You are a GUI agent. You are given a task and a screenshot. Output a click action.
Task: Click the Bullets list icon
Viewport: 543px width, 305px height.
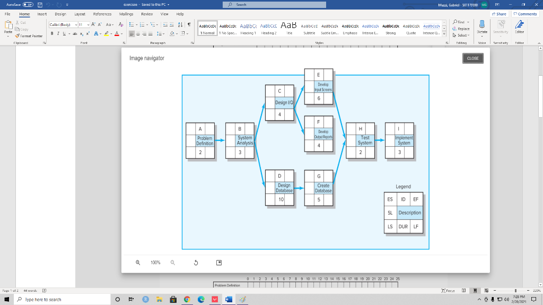(132, 24)
